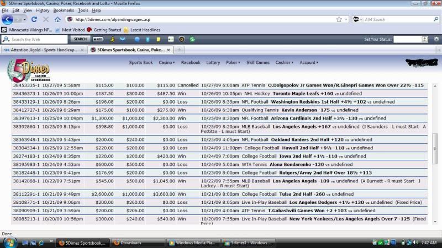Bookmark this page with the star icon
The height and width of the screenshot is (248, 442).
(x=339, y=19)
